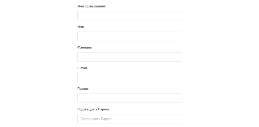Select the Фамилия input box

pos(130,57)
